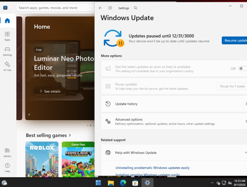Open File Explorer from taskbar
The height and width of the screenshot is (187, 247).
[111, 183]
